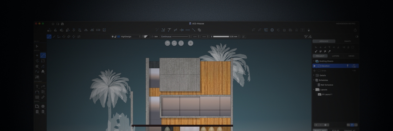
Task: Click the pen color swatch next to 254
Action: pos(146,37)
